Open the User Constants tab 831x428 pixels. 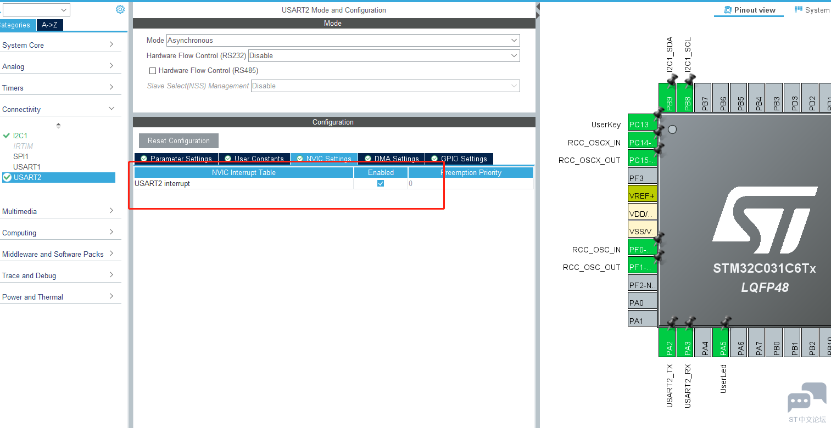tap(254, 159)
